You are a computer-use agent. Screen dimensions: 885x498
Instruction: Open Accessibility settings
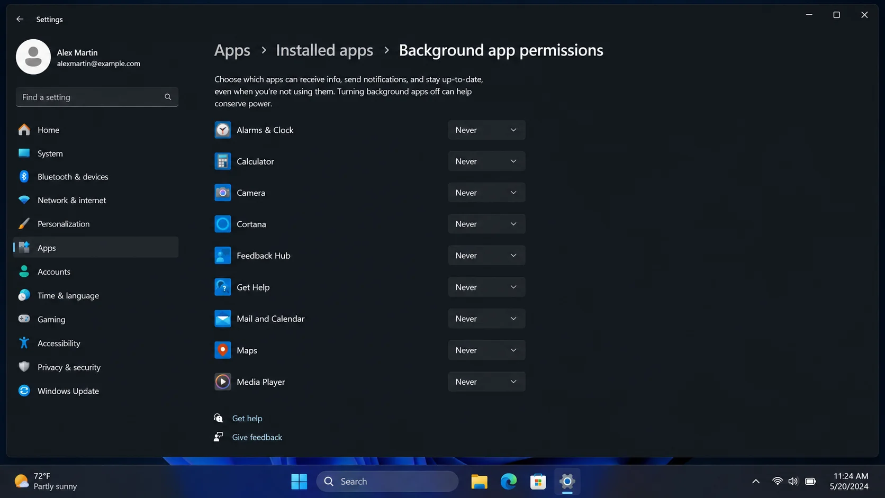click(x=96, y=343)
